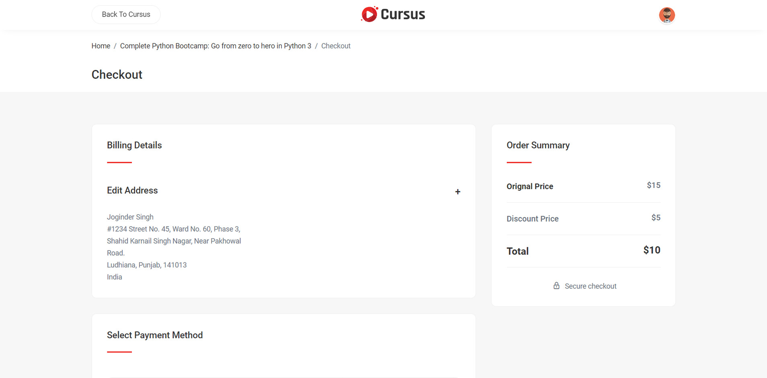
Task: Click the Edit Address section header
Action: [x=132, y=191]
